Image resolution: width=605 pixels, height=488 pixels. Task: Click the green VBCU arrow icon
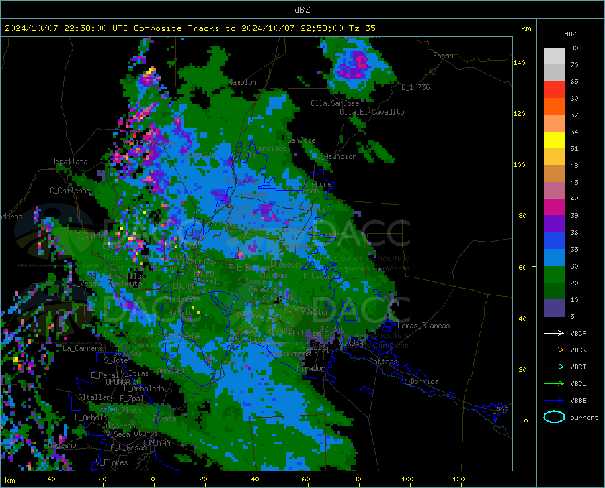coord(554,383)
